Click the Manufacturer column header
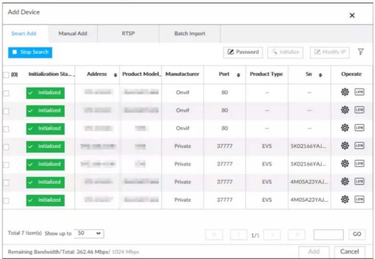Image resolution: width=375 pixels, height=259 pixels. tap(182, 74)
